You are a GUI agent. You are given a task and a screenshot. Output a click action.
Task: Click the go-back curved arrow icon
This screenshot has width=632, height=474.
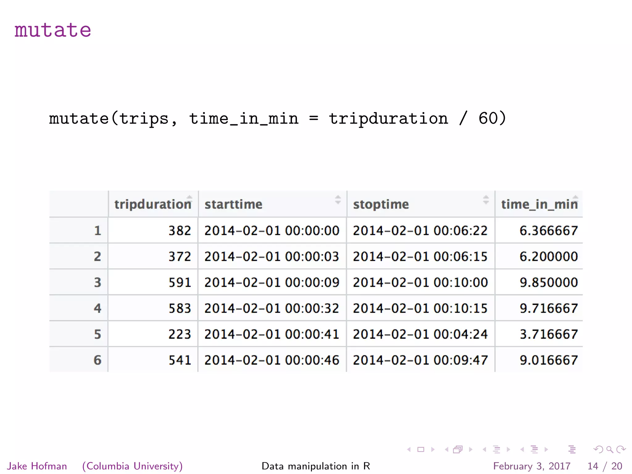(598, 450)
